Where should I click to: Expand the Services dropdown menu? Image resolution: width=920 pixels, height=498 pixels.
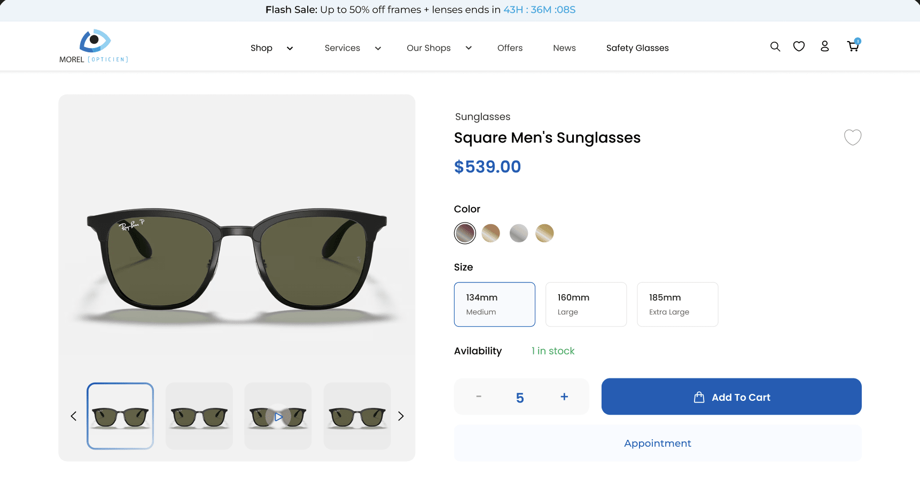(352, 48)
